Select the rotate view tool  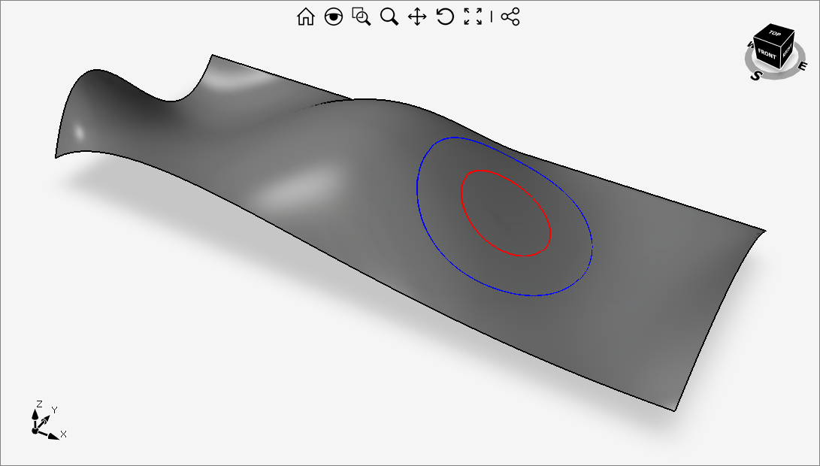pos(444,17)
